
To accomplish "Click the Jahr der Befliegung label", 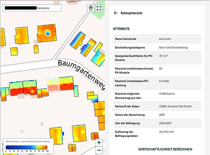I will [x=127, y=123].
